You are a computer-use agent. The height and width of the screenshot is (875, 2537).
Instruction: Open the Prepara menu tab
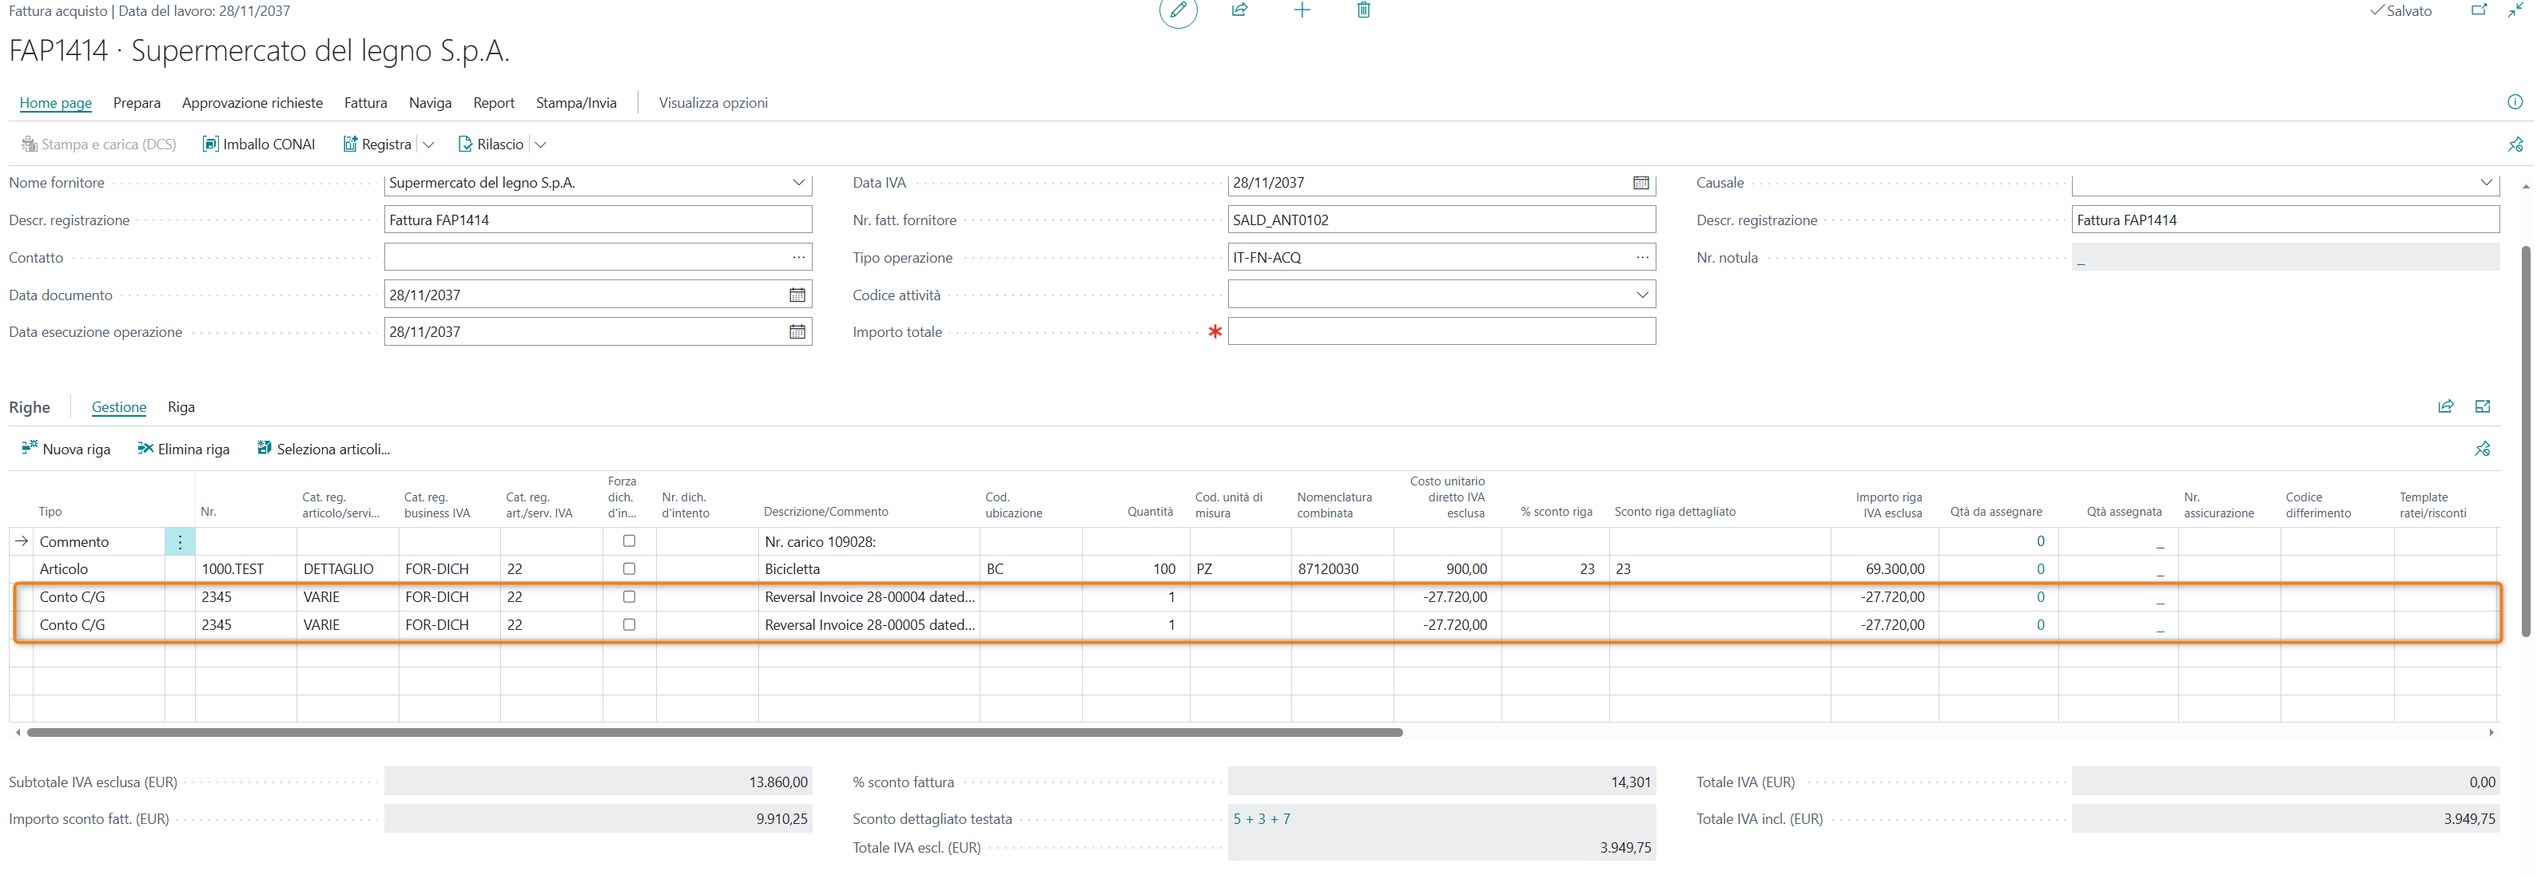point(136,103)
